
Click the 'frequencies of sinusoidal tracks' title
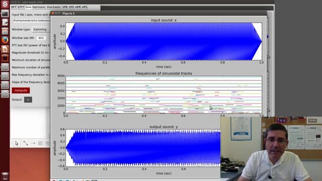(164, 73)
